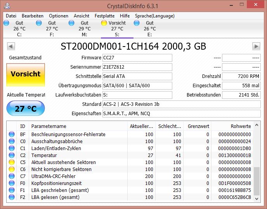Click the Schlecht... column header
The height and width of the screenshot is (209, 267).
tap(170, 126)
